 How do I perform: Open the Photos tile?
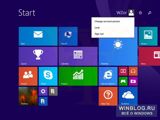pos(148,36)
